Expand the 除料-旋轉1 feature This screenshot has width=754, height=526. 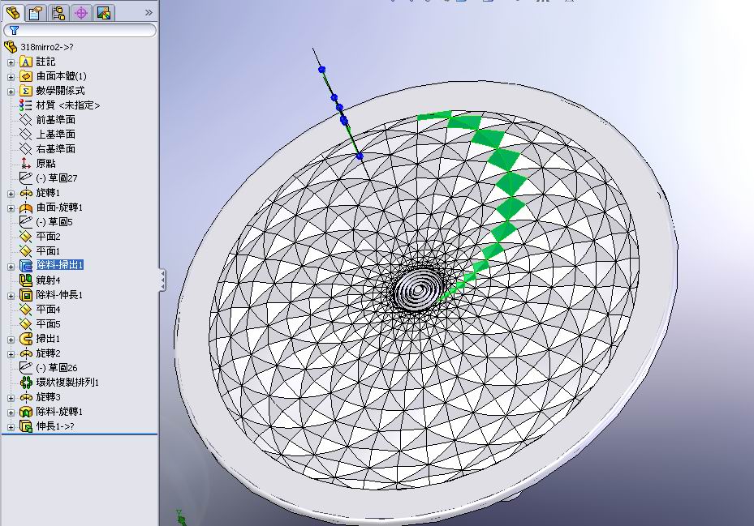click(11, 413)
